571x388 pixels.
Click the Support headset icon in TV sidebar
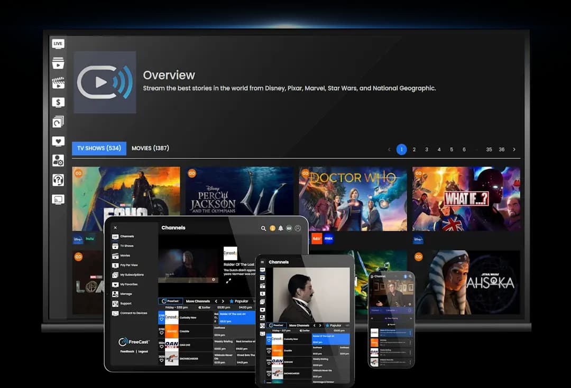58,180
